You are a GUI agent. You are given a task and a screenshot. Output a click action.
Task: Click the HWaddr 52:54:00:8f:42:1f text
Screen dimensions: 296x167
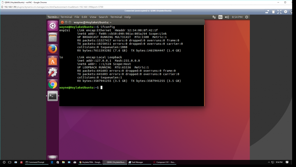coord(136,30)
